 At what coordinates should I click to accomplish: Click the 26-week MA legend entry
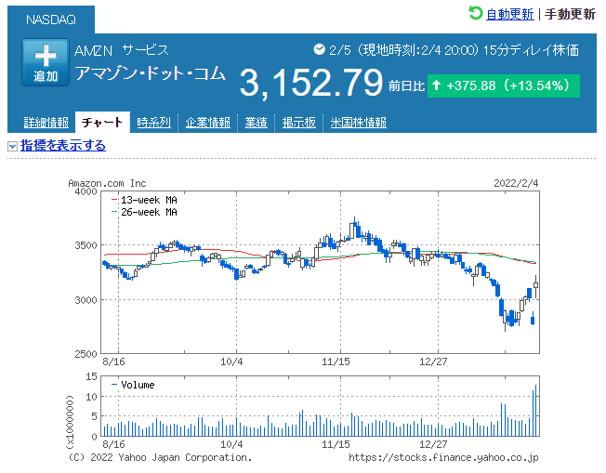tap(144, 212)
